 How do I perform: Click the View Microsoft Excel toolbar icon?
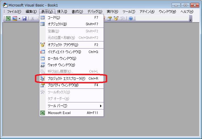click(8, 18)
